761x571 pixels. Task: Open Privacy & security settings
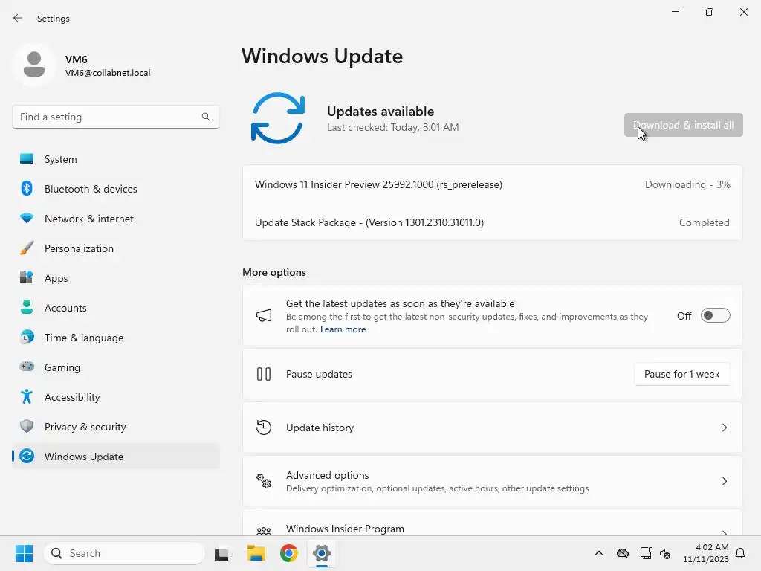tap(116, 426)
